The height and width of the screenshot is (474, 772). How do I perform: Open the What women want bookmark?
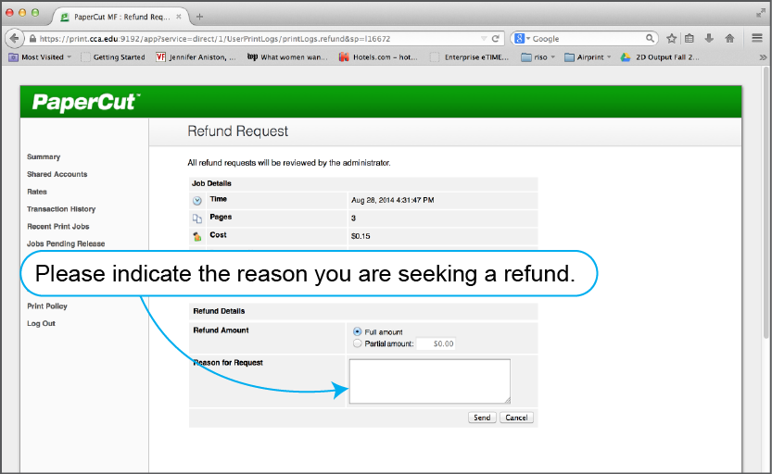tap(287, 57)
